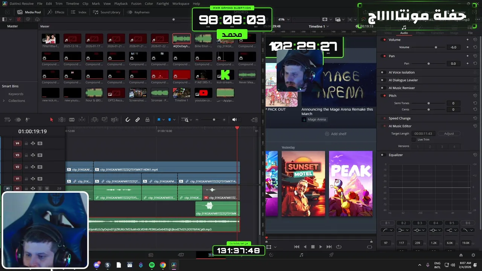
Task: Toggle timeline snapping magnet icon
Action: pos(128,120)
